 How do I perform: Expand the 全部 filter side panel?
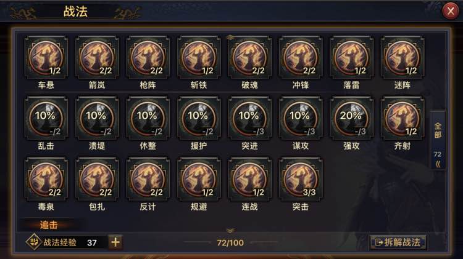[438, 140]
